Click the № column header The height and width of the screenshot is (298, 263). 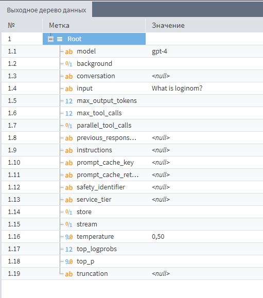pyautogui.click(x=22, y=25)
